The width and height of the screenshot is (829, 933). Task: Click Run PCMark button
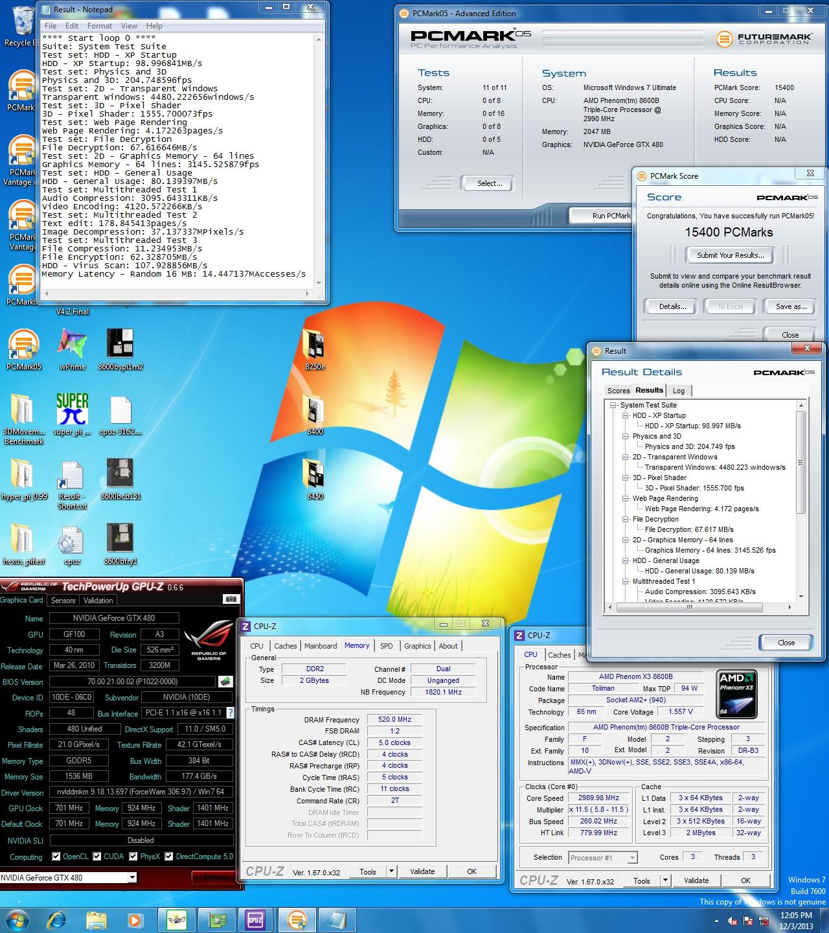coord(602,216)
